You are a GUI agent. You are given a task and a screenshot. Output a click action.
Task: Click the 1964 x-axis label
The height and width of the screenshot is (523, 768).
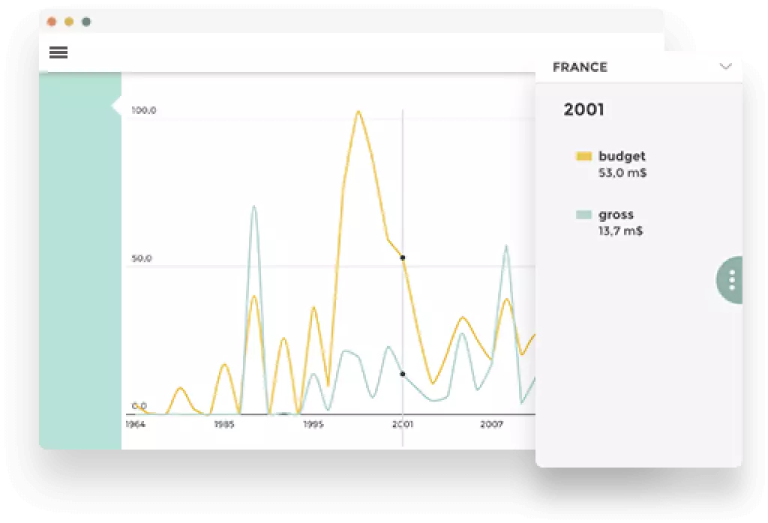coord(135,424)
